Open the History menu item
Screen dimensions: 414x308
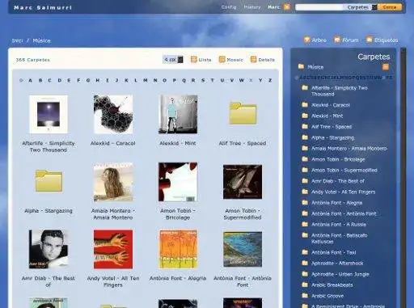point(252,7)
